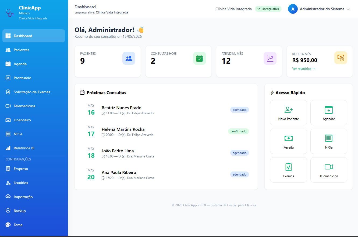Click the Prontuário record icon in sidebar

pyautogui.click(x=8, y=78)
